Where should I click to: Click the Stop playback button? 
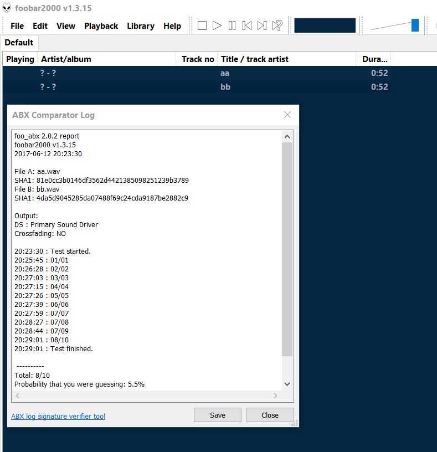pos(202,25)
